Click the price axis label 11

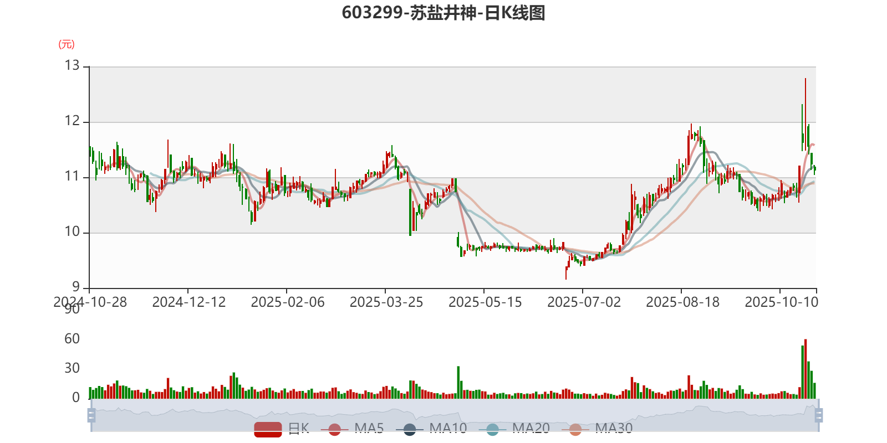[x=72, y=177]
